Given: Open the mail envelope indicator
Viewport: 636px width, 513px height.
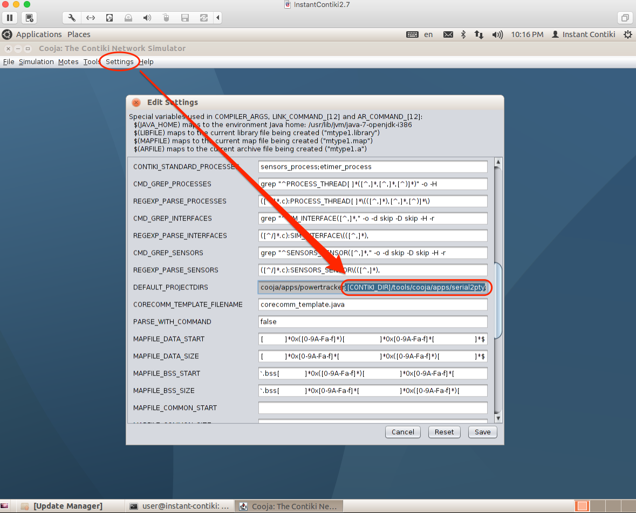Looking at the screenshot, I should pos(448,34).
